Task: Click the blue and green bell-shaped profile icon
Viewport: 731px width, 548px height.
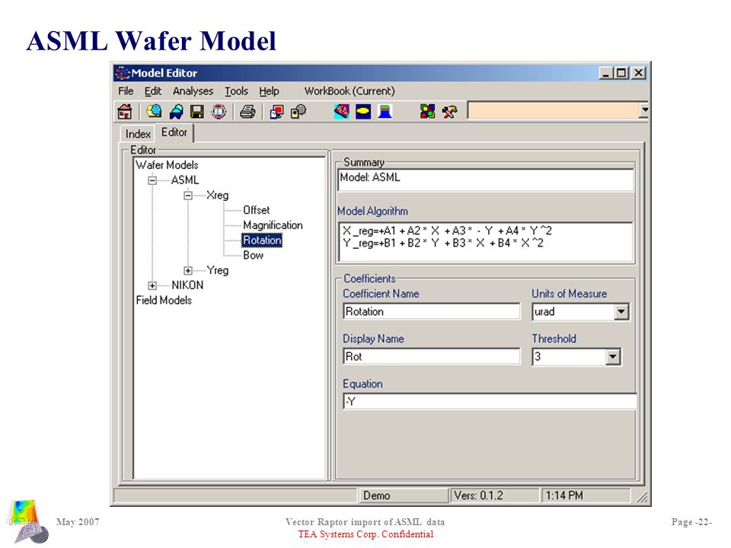Action: click(385, 111)
